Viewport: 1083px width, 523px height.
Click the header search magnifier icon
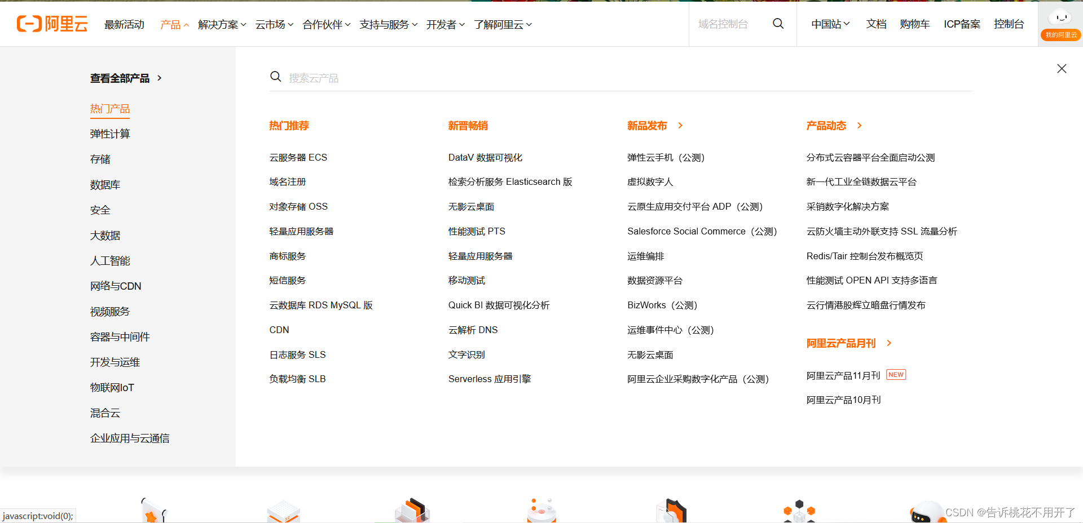click(778, 24)
